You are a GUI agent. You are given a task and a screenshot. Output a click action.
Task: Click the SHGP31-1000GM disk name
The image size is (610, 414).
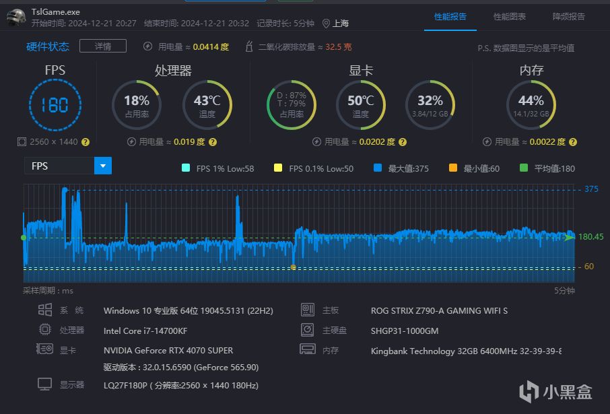coord(405,331)
